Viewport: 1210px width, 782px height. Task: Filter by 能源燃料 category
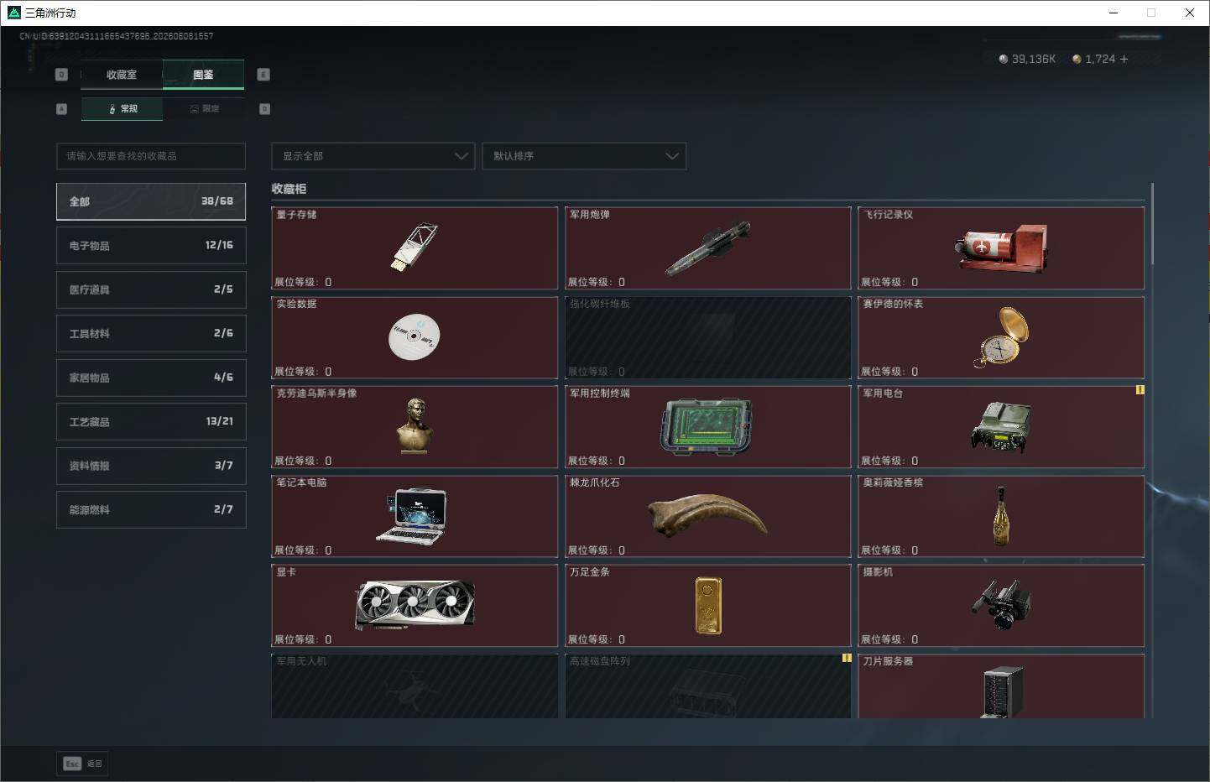[x=151, y=509]
